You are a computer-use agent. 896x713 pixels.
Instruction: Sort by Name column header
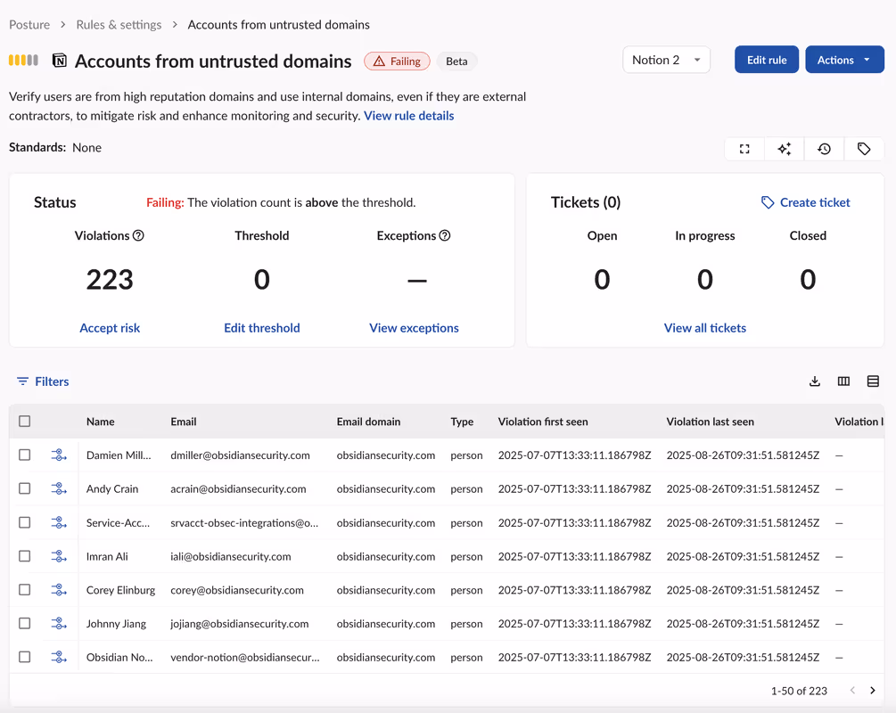[x=101, y=422]
